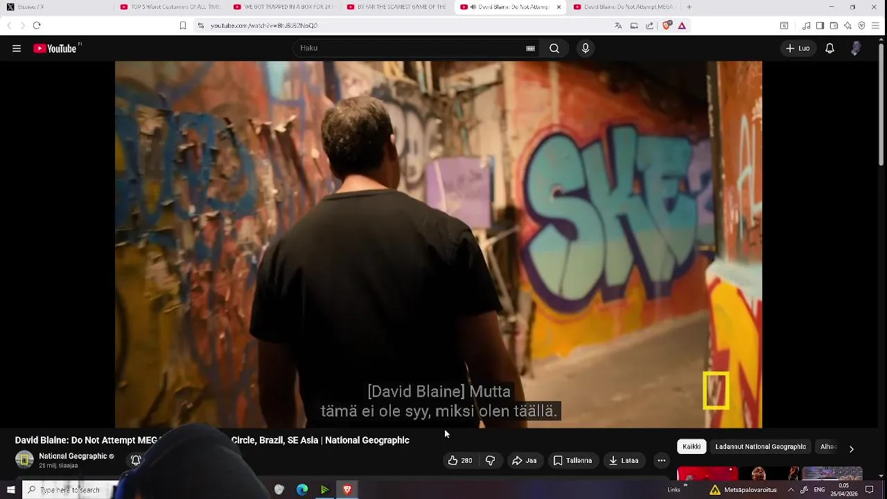The width and height of the screenshot is (887, 499).
Task: Go forward in browser history
Action: [22, 26]
